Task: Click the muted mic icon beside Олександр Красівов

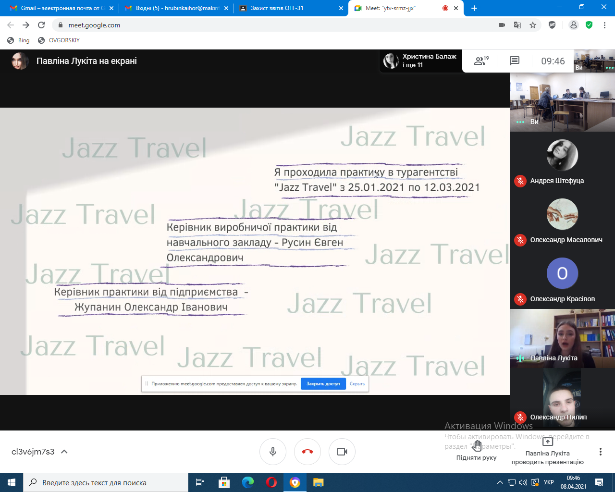Action: click(520, 299)
